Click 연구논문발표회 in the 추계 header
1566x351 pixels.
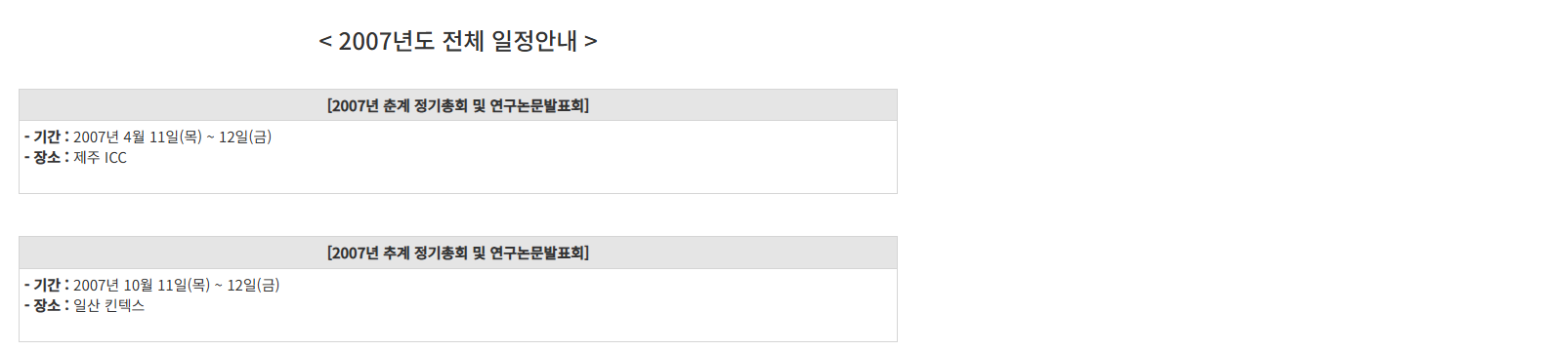point(536,253)
